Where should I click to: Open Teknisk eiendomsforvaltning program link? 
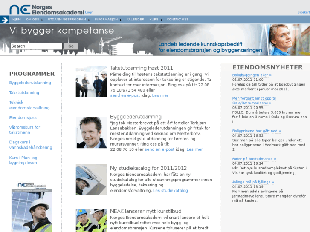tap(29, 105)
